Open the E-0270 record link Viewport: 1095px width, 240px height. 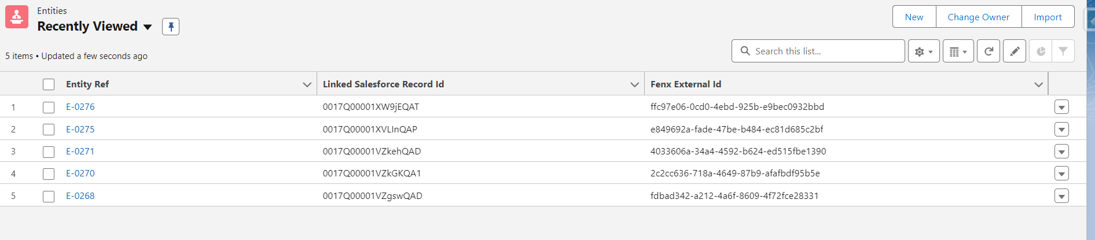[80, 173]
